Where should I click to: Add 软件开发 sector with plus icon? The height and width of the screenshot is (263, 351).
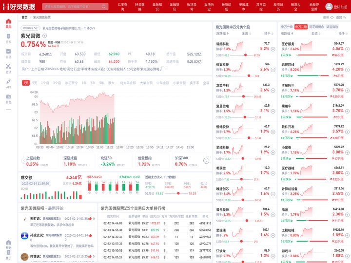(347, 132)
